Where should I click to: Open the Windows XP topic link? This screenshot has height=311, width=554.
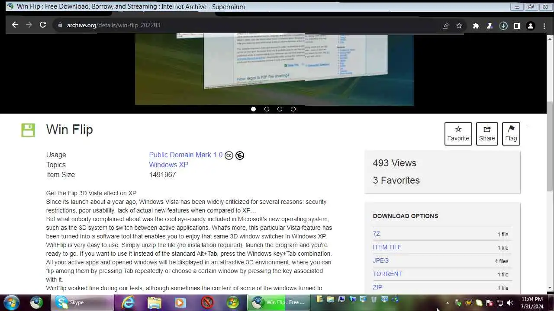coord(168,165)
